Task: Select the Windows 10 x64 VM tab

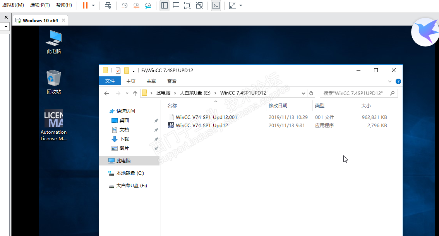Action: tap(40, 21)
